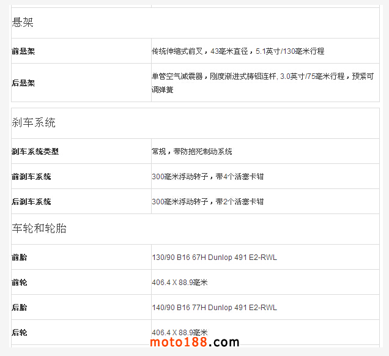Click the 车轮和轮胎 section heading

39,229
